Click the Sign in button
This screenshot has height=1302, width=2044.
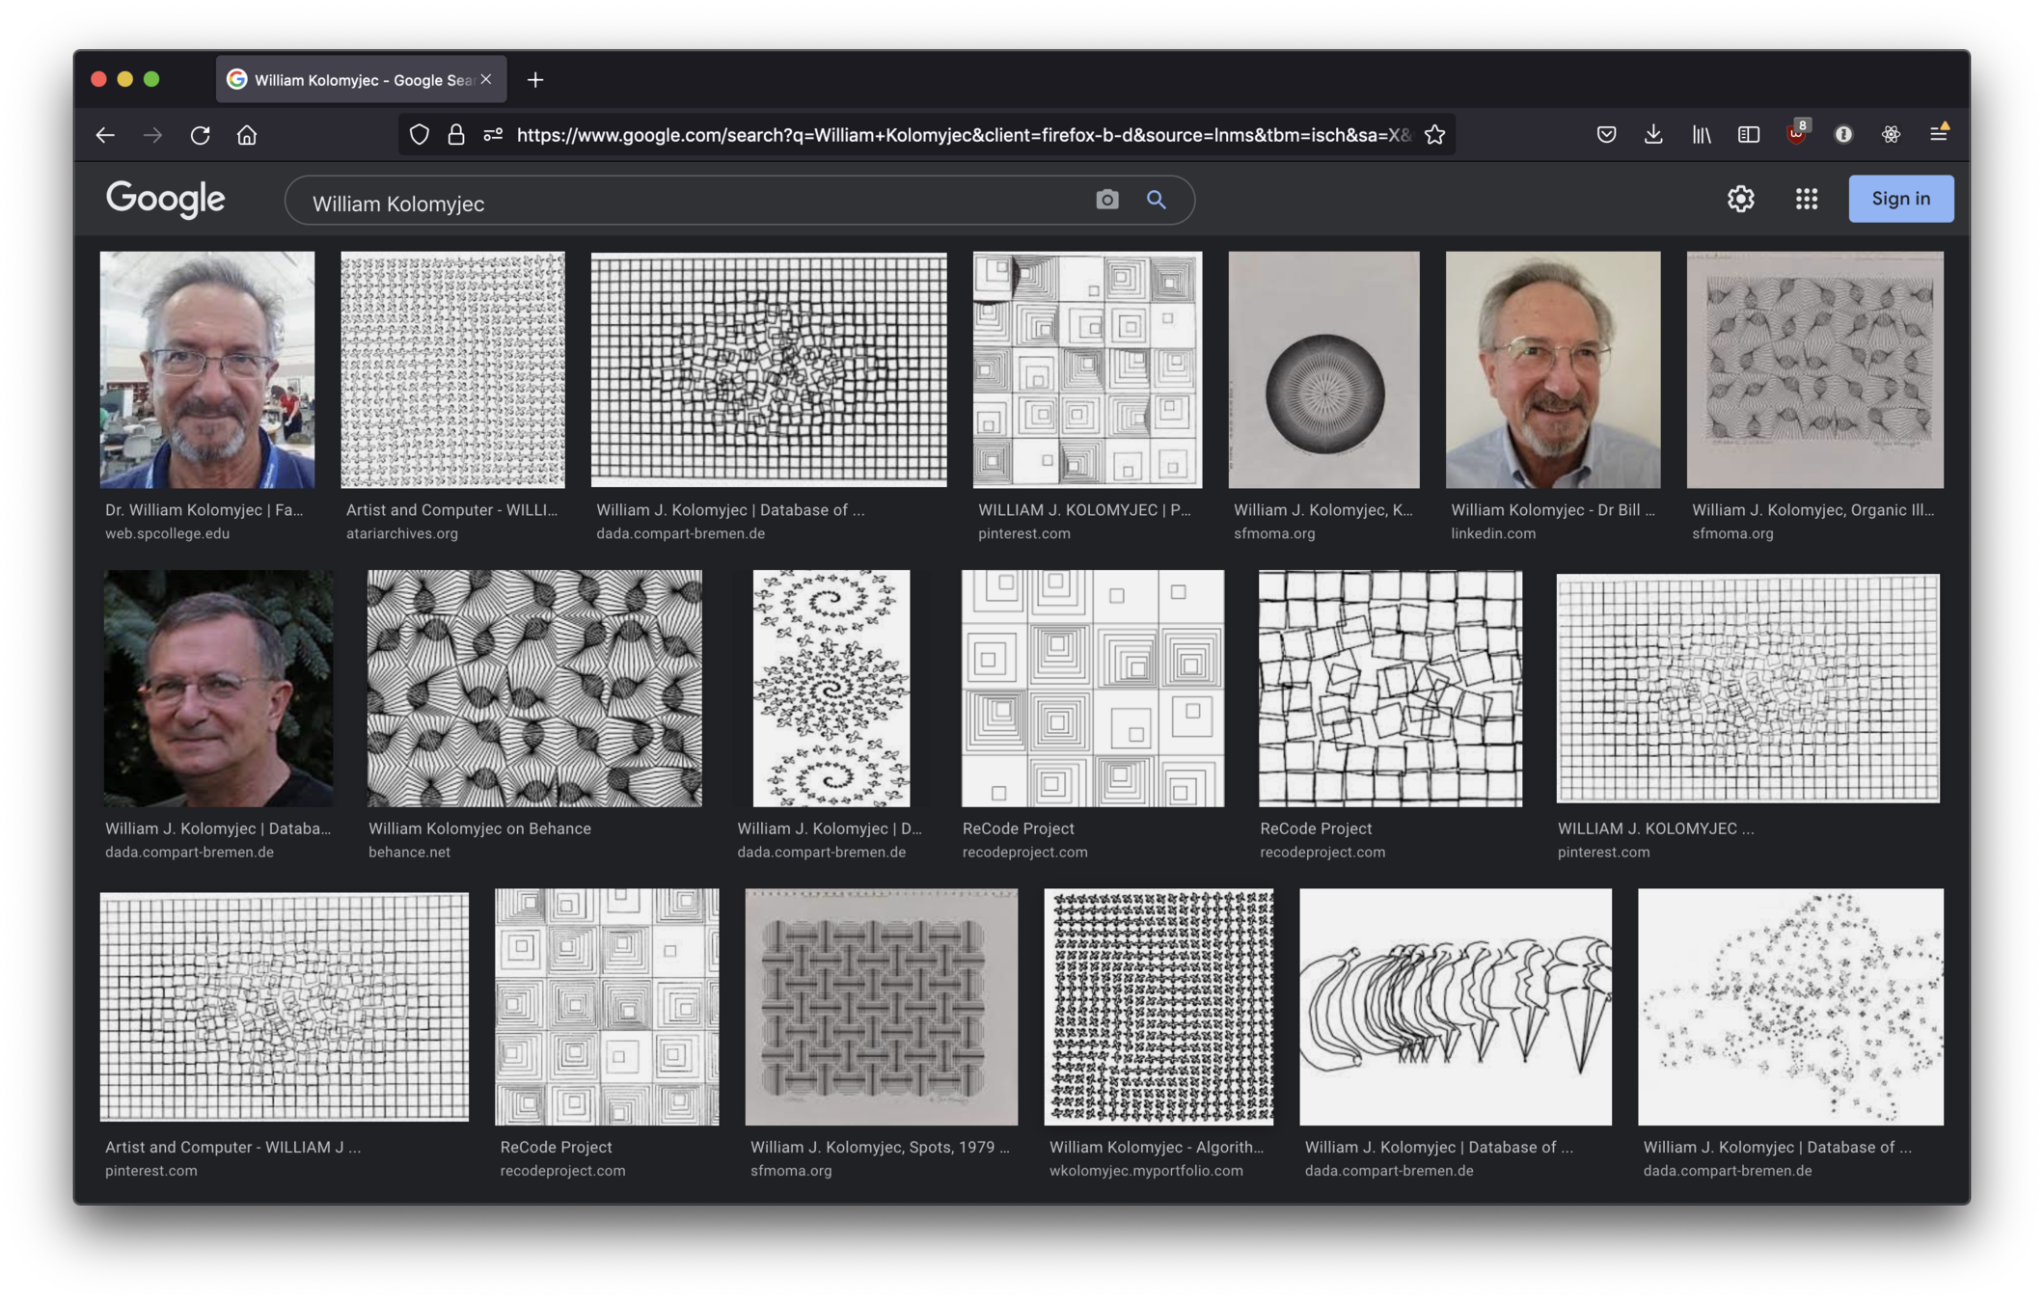click(x=1900, y=199)
